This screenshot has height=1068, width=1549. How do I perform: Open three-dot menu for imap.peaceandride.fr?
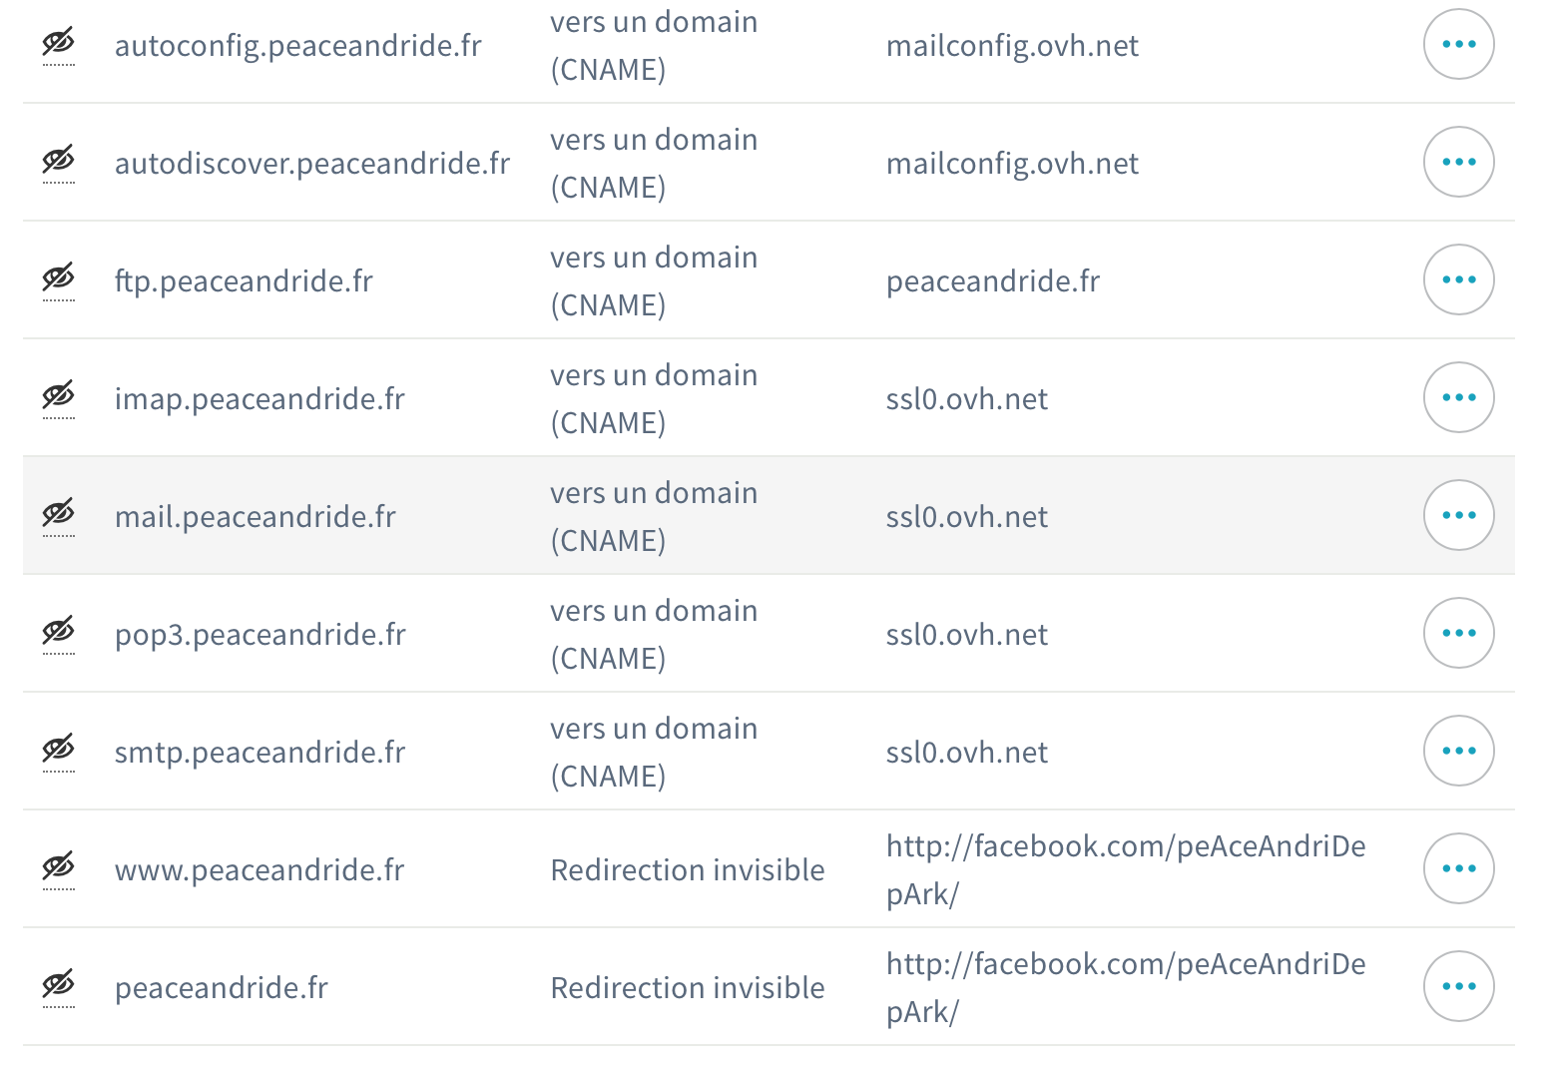click(1458, 397)
